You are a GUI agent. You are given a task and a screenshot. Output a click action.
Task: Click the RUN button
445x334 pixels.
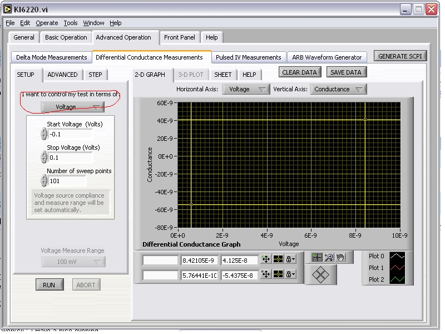tap(49, 284)
